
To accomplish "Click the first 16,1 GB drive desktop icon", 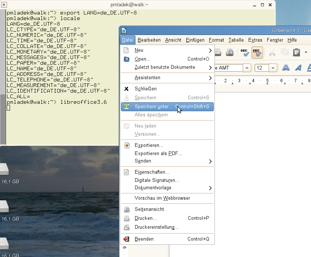I will (x=4, y=170).
